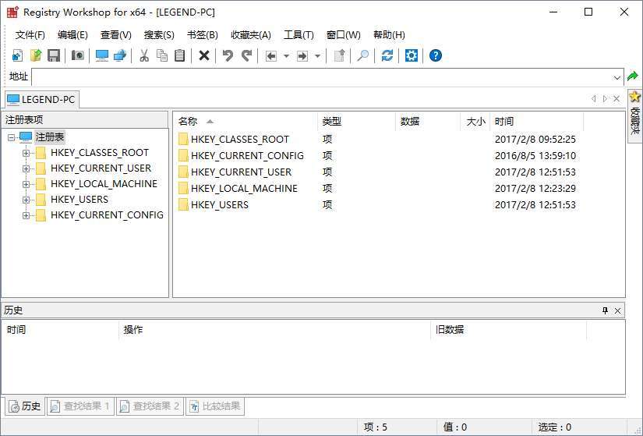Open the back history dropdown arrow
This screenshot has height=436, width=643.
tap(286, 56)
